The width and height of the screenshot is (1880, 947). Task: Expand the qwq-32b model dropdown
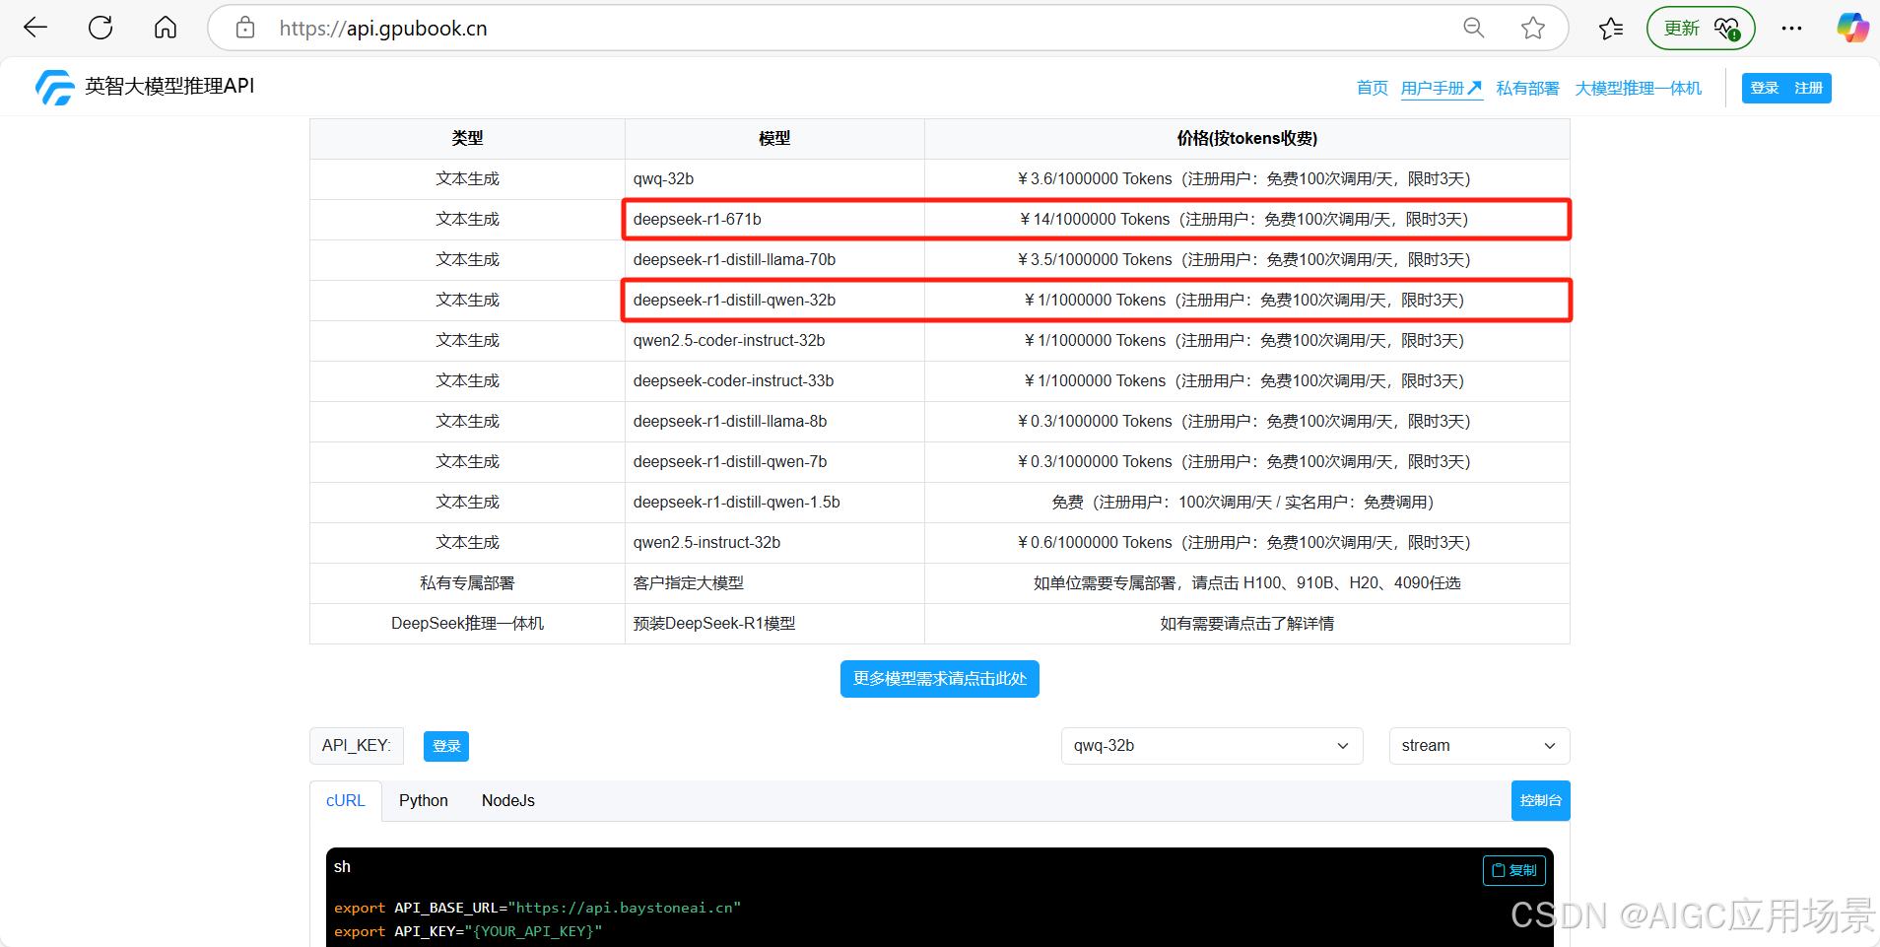[1212, 746]
